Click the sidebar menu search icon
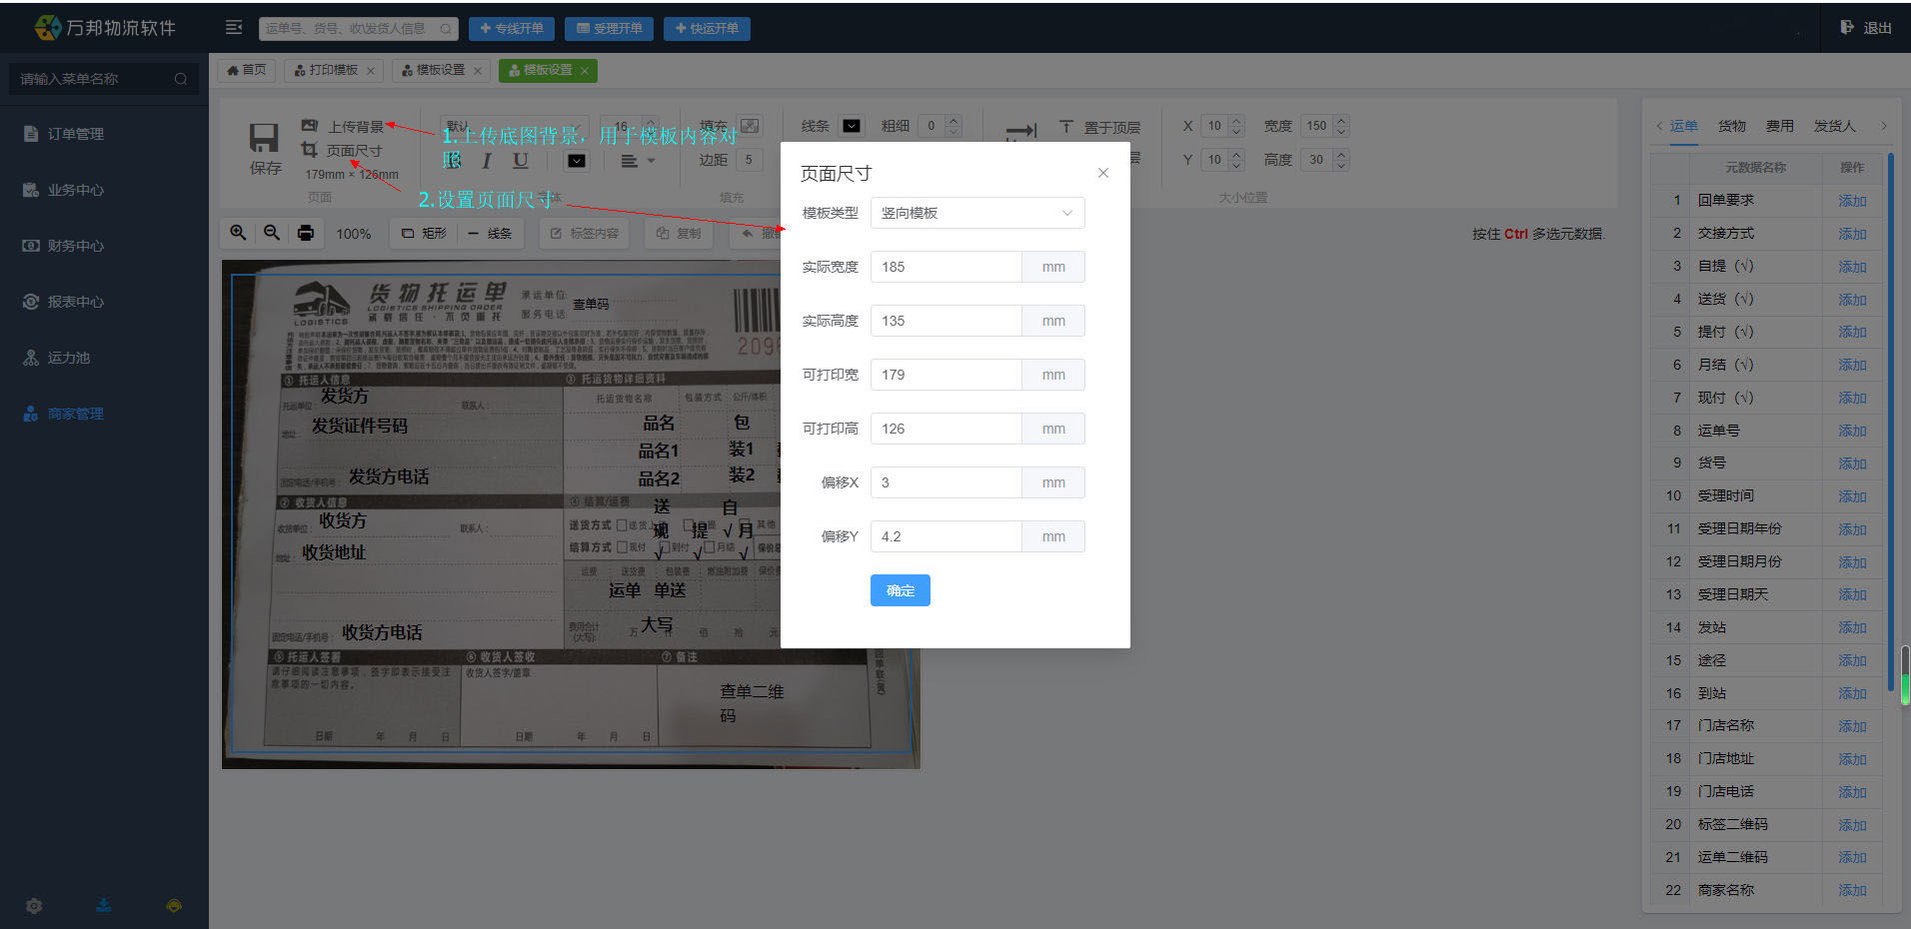Image resolution: width=1911 pixels, height=929 pixels. coord(181,79)
